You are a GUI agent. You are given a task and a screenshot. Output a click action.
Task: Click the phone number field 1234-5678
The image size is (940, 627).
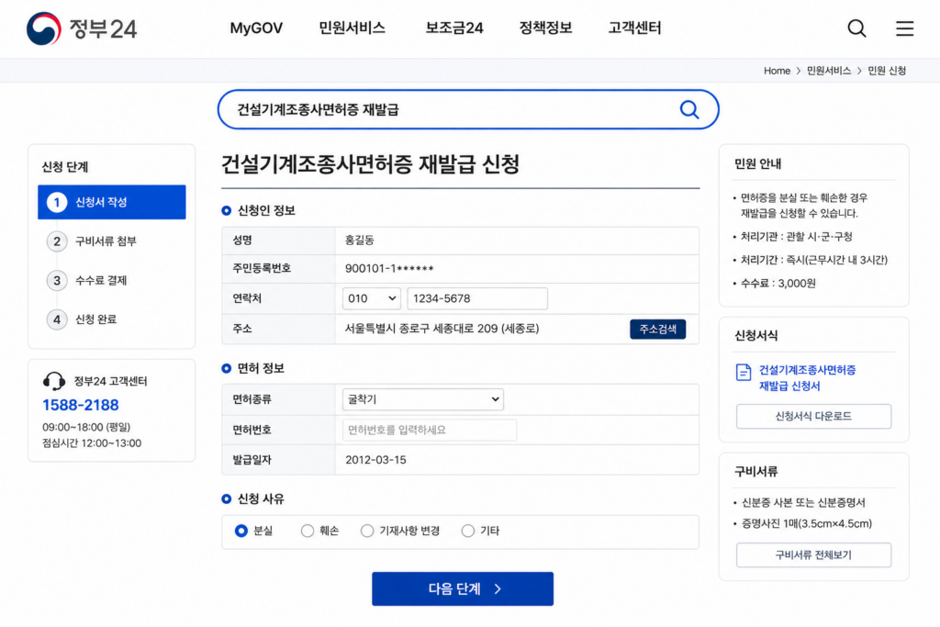(x=477, y=298)
